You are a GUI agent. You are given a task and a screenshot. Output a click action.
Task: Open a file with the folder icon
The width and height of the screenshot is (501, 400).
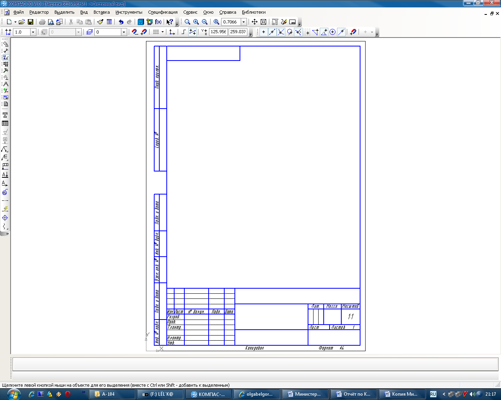tap(22, 22)
